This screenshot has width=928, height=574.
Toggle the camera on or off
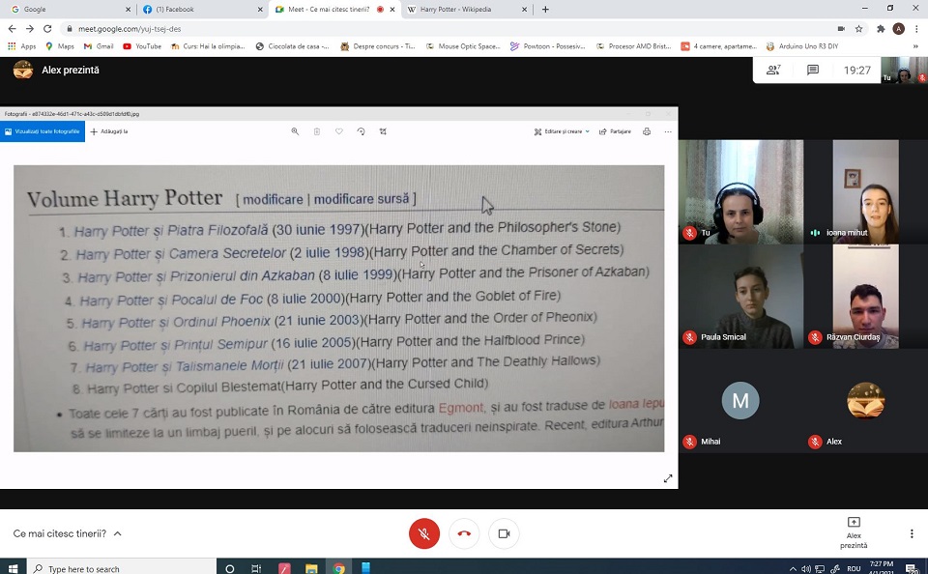coord(504,533)
